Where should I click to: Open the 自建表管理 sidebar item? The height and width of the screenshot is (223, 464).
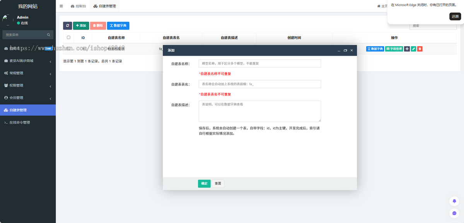click(x=28, y=110)
